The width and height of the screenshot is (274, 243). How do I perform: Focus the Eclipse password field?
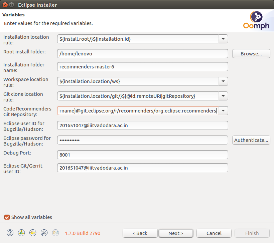click(x=143, y=140)
